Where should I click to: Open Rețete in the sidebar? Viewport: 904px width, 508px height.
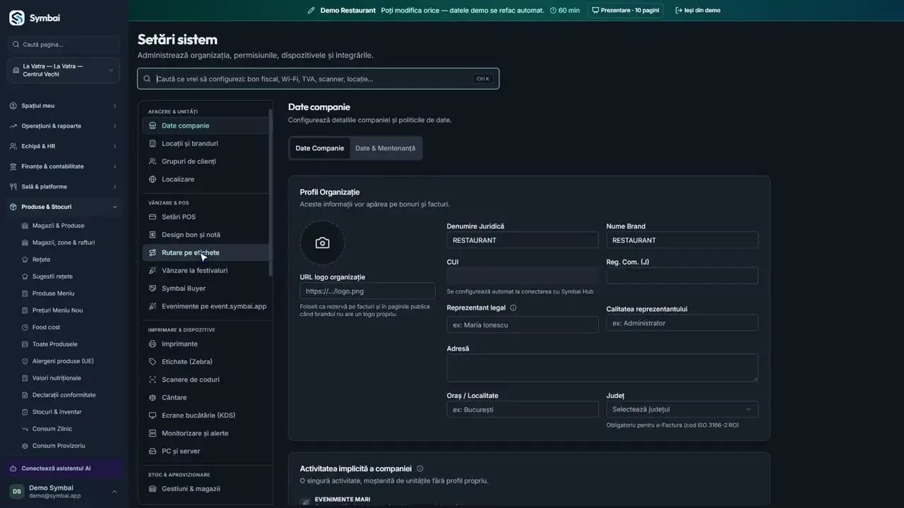[x=41, y=260]
